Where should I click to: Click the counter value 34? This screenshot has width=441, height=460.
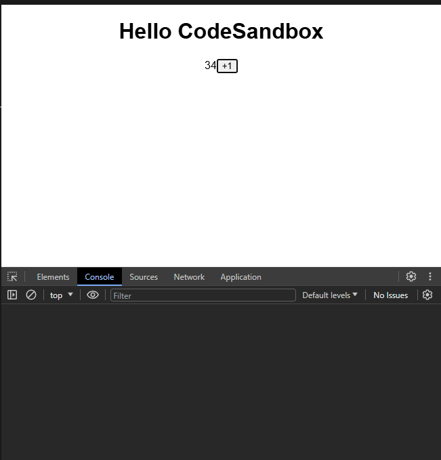[x=211, y=65]
